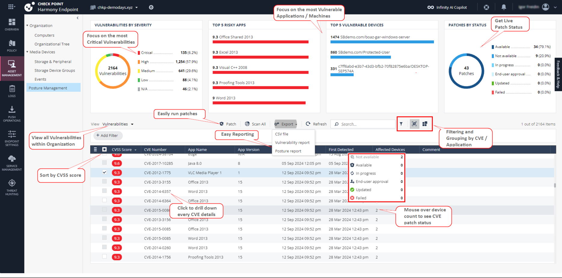Check the CVE-2017-10285 row checkbox
This screenshot has height=278, width=562.
click(x=104, y=163)
